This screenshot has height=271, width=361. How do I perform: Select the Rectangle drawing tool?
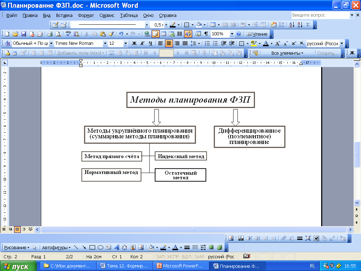(x=92, y=247)
